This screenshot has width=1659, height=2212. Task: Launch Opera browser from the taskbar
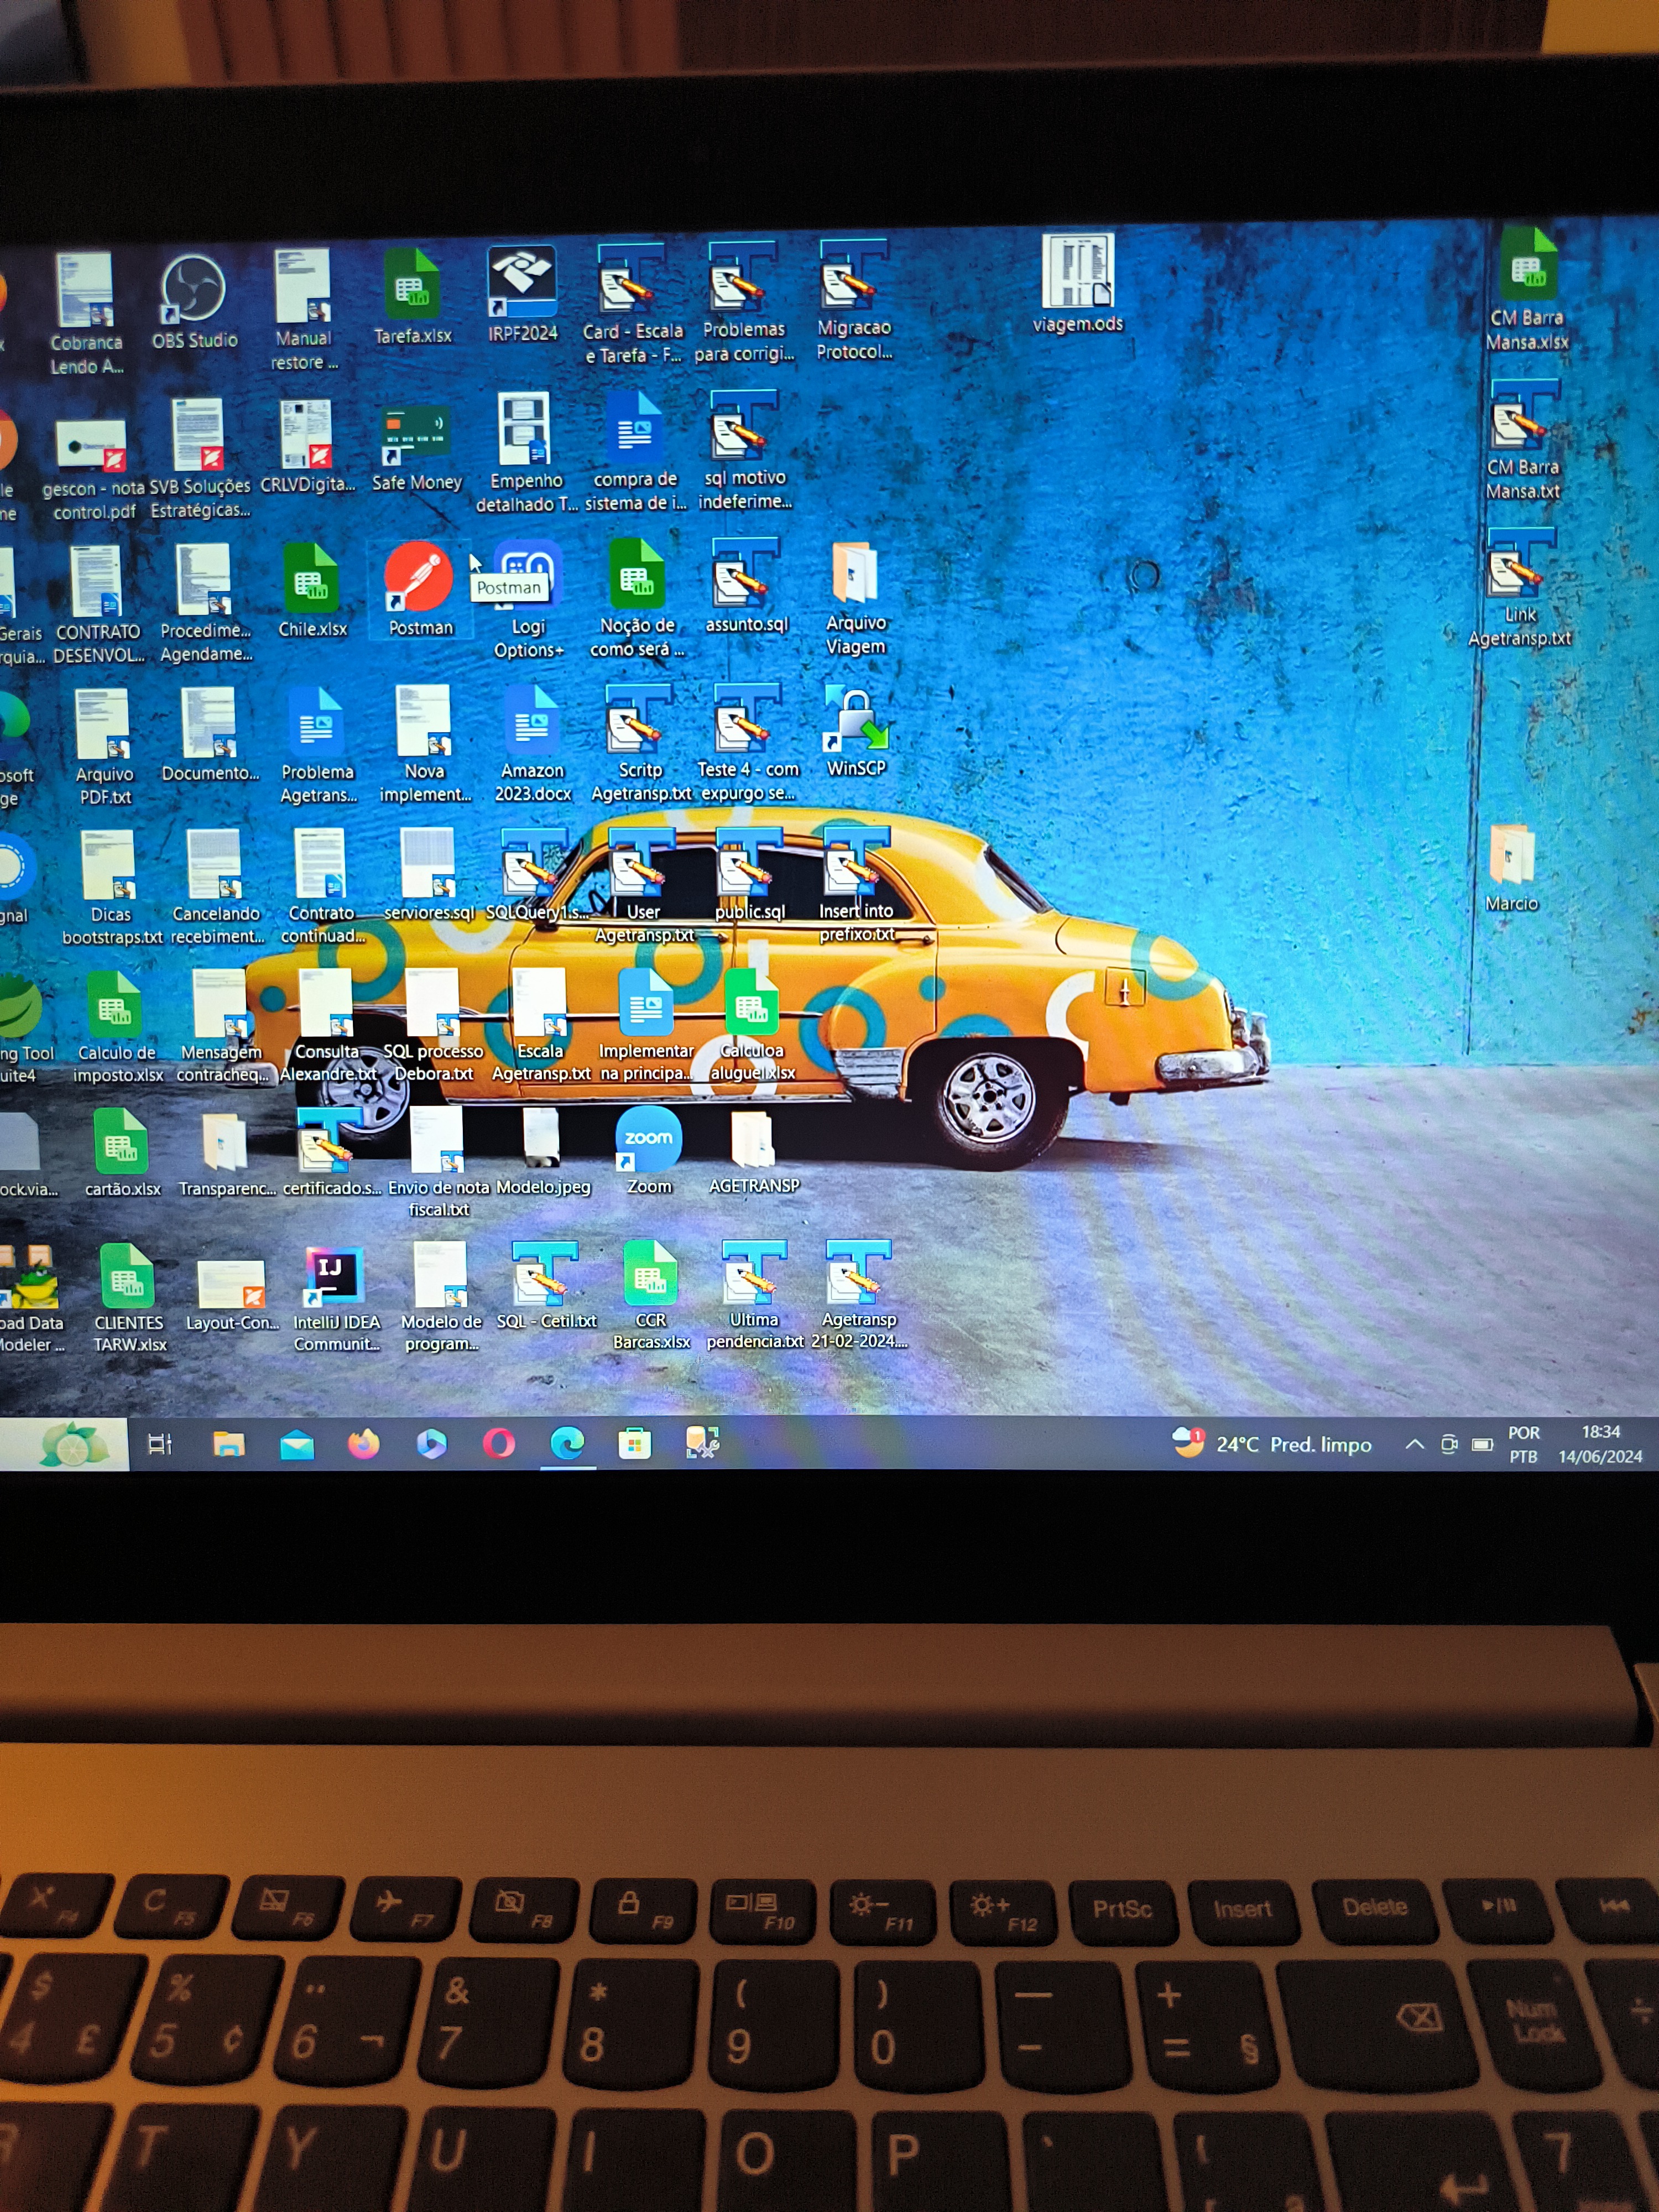click(x=499, y=1444)
